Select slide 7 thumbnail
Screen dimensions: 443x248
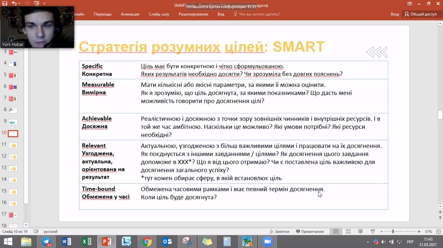pyautogui.click(x=13, y=98)
